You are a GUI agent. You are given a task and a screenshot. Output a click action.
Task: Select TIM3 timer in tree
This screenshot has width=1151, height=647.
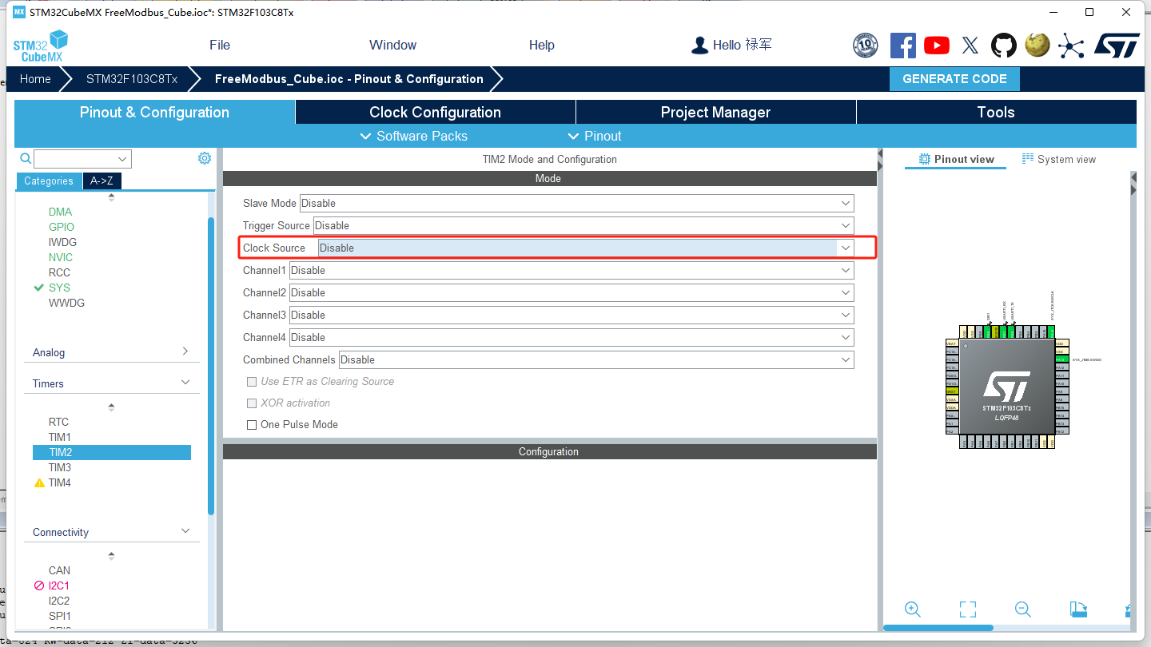tap(60, 467)
